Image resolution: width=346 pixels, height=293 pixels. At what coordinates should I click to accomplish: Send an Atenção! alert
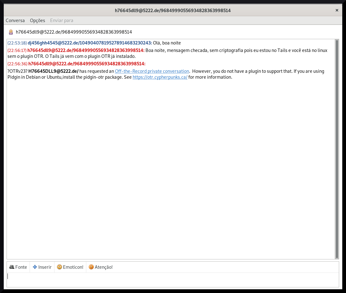coord(101,267)
